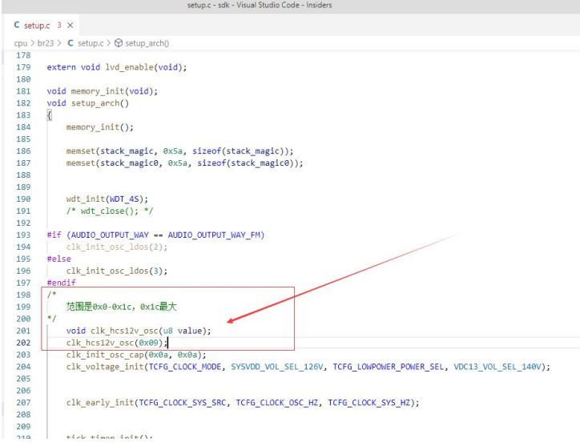
Task: Click the setup_arch() function definition
Action: pos(87,103)
